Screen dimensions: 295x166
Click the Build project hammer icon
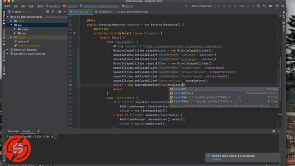pyautogui.click(x=186, y=6)
